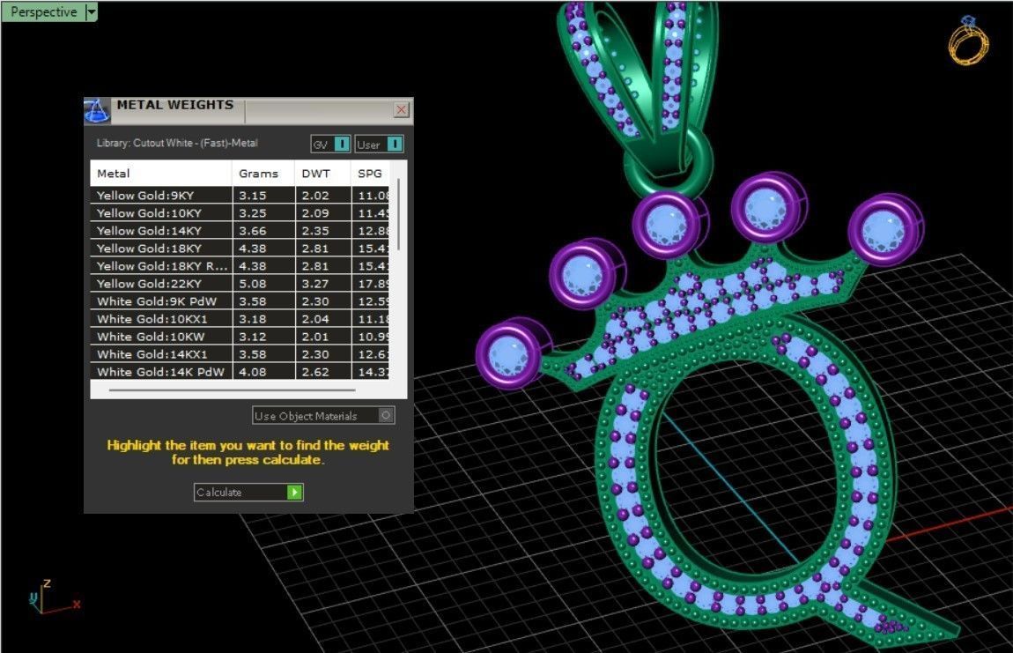The height and width of the screenshot is (653, 1013).
Task: Select the Yellow Gold:9KY row
Action: 240,196
